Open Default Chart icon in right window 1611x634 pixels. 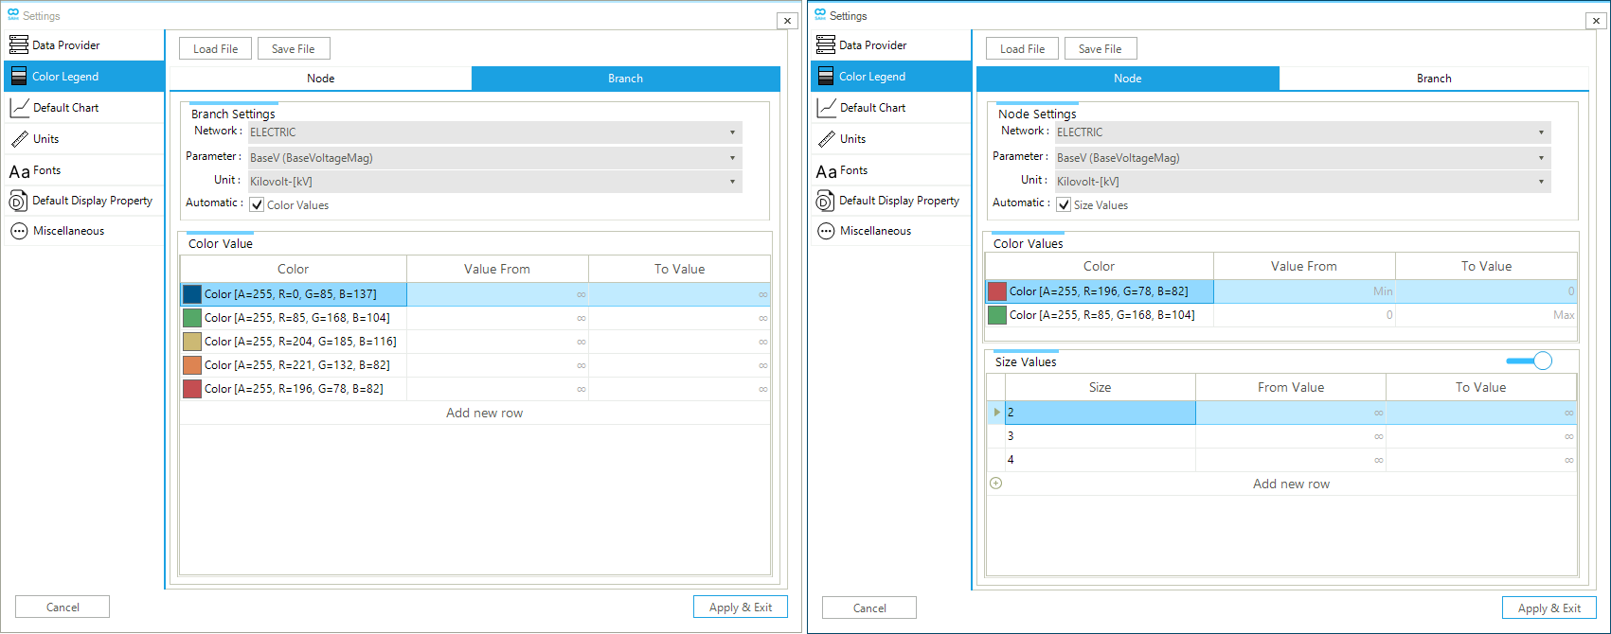coord(826,107)
